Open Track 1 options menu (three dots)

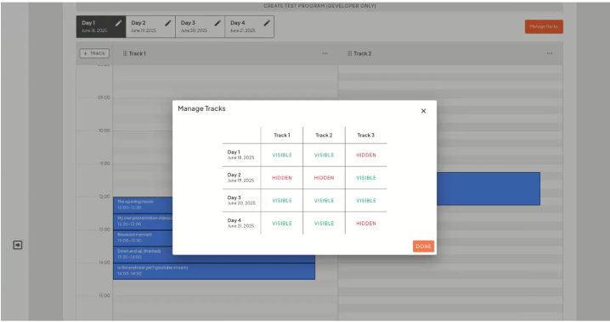[x=325, y=53]
